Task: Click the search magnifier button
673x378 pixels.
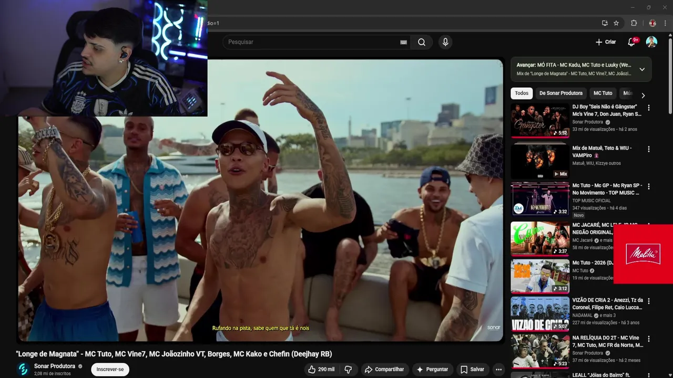Action: [x=422, y=42]
